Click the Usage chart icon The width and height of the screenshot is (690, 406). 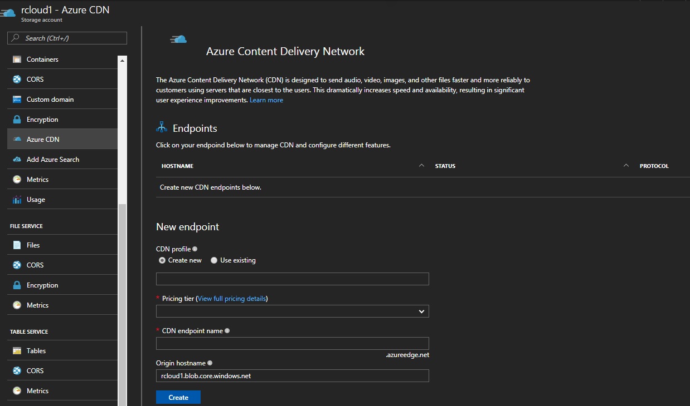tap(17, 200)
